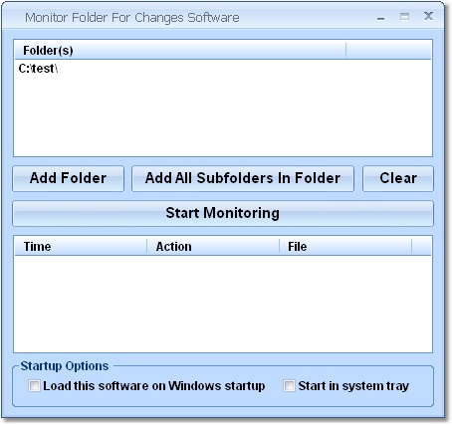Click the Add Folder button
Image resolution: width=452 pixels, height=425 pixels.
point(68,178)
